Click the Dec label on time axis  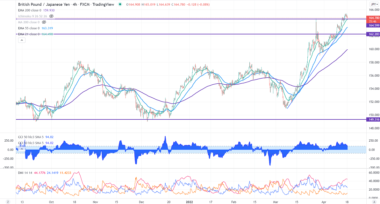click(x=141, y=202)
